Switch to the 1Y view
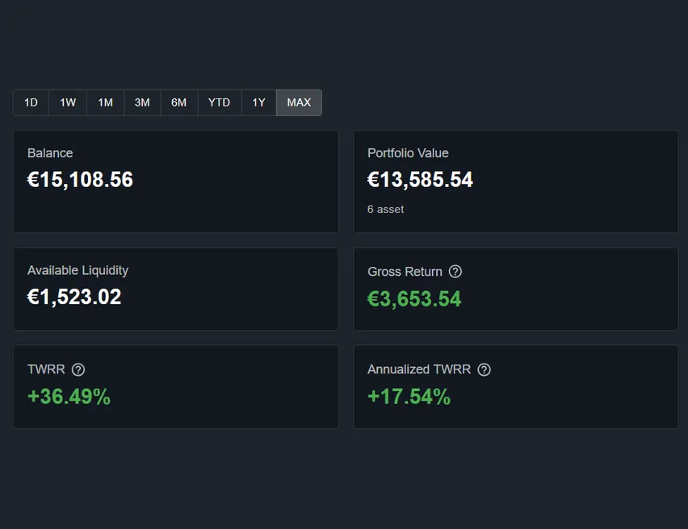Image resolution: width=688 pixels, height=529 pixels. click(x=258, y=102)
